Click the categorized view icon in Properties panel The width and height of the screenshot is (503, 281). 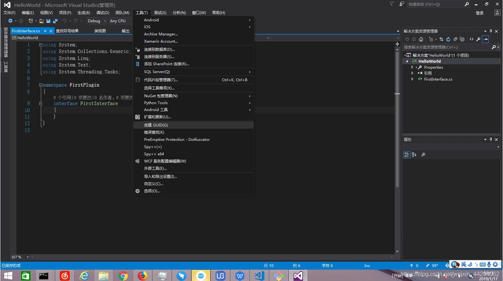(x=407, y=154)
